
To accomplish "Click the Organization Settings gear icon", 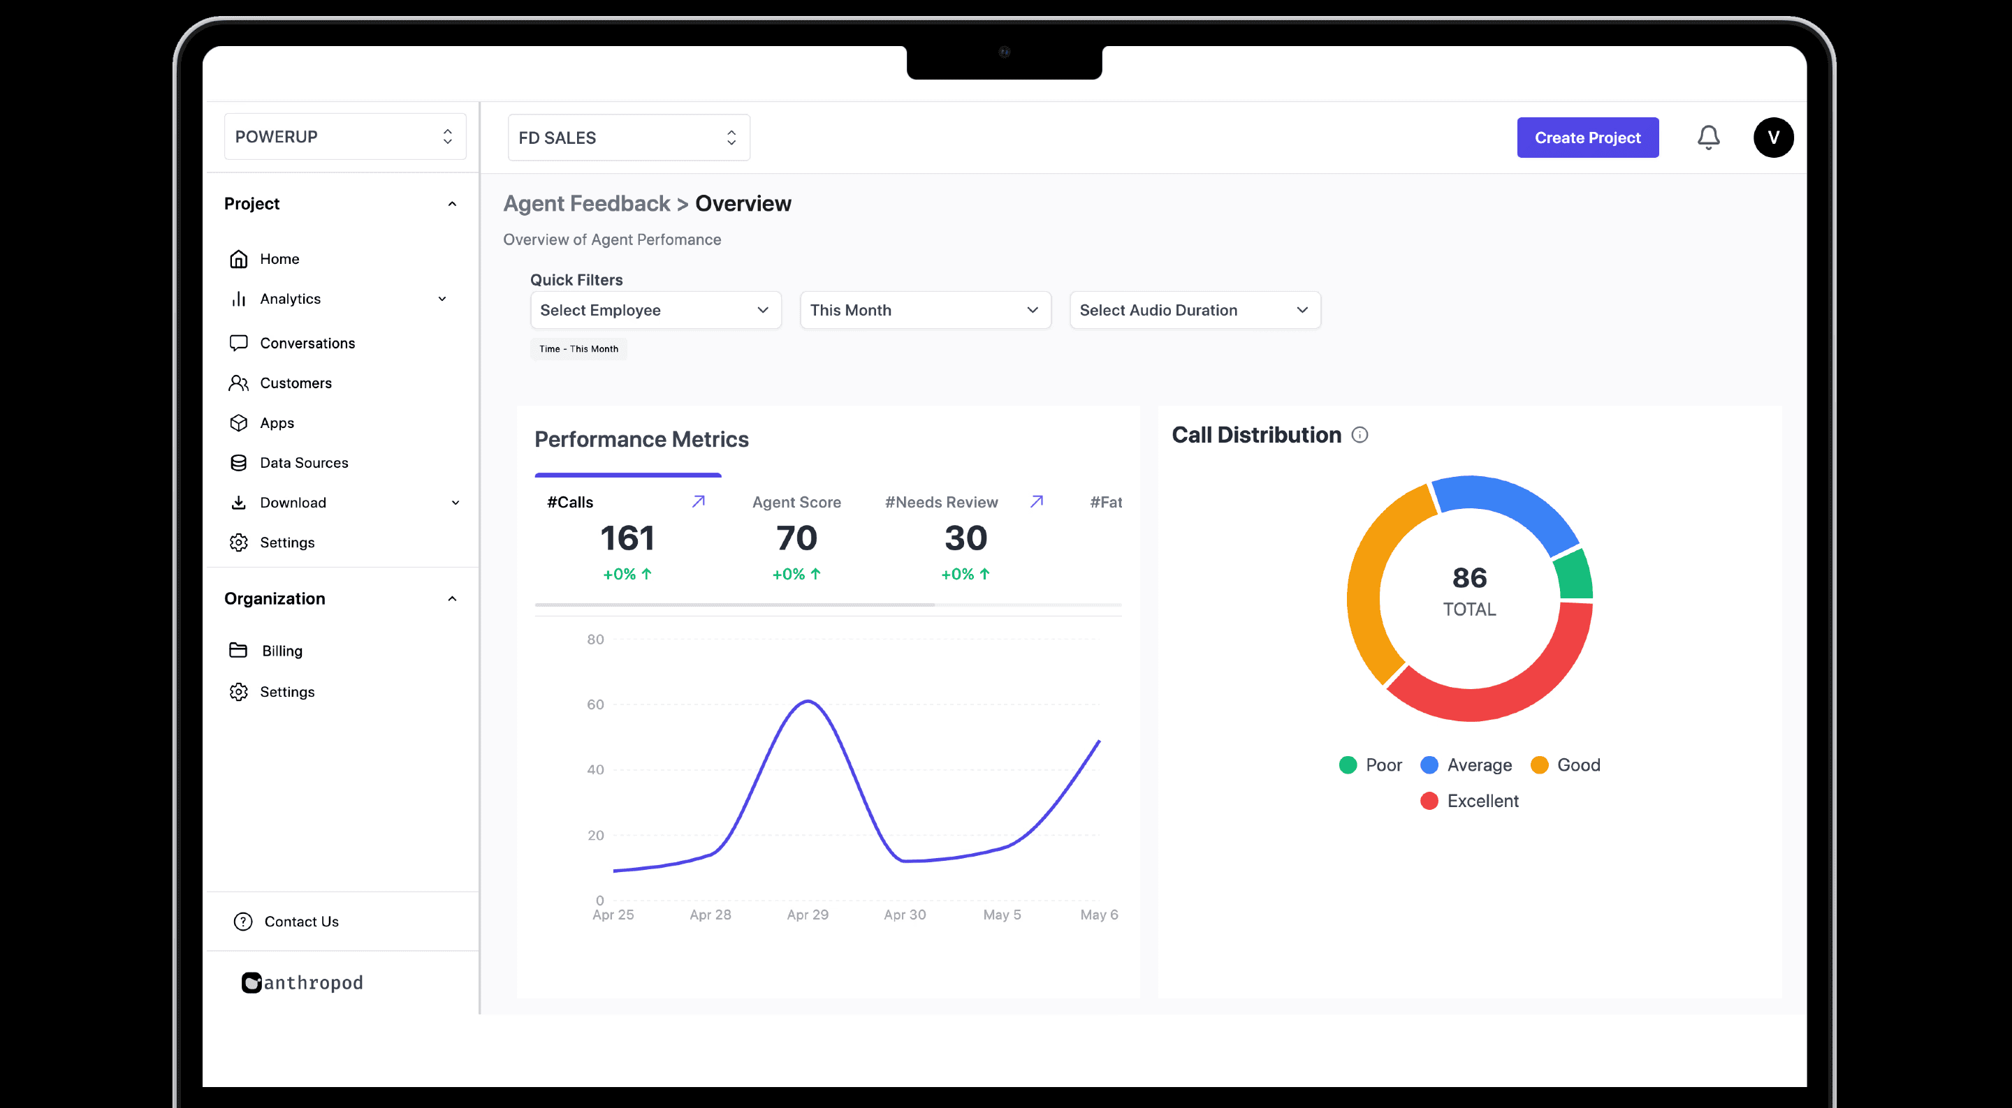I will click(238, 691).
